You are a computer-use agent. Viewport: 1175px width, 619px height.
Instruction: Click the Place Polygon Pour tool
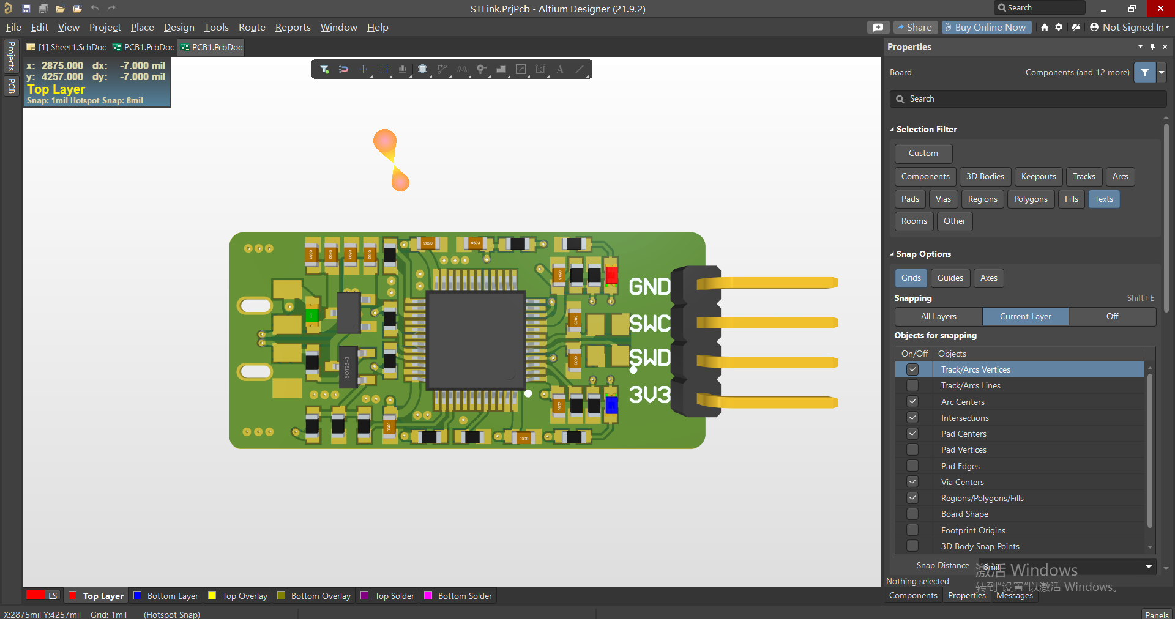(501, 70)
